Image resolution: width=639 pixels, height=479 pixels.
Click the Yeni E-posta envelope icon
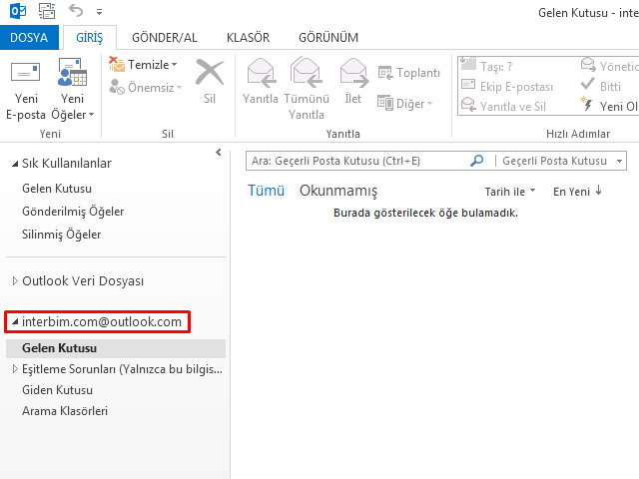pos(26,74)
